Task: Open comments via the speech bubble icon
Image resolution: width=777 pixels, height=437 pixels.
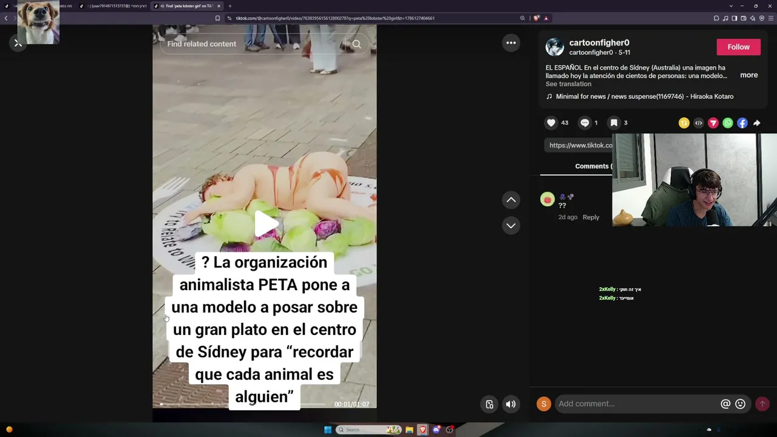Action: [585, 123]
